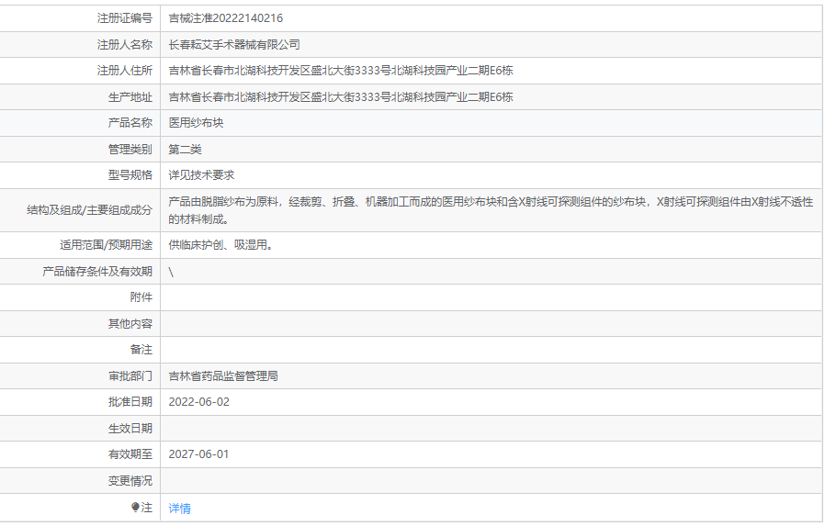Select registrant name 长春耘艾手术器械有限公司
Screen dimensions: 825x526
click(x=234, y=44)
